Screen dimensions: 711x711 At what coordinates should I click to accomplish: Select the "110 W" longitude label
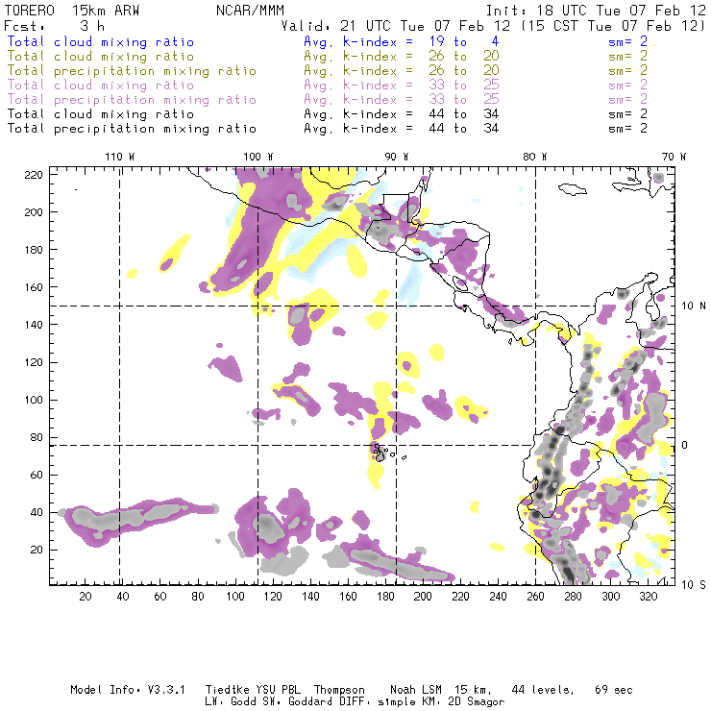coord(120,157)
